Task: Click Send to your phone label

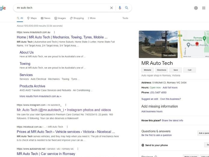Action: tap(157, 145)
